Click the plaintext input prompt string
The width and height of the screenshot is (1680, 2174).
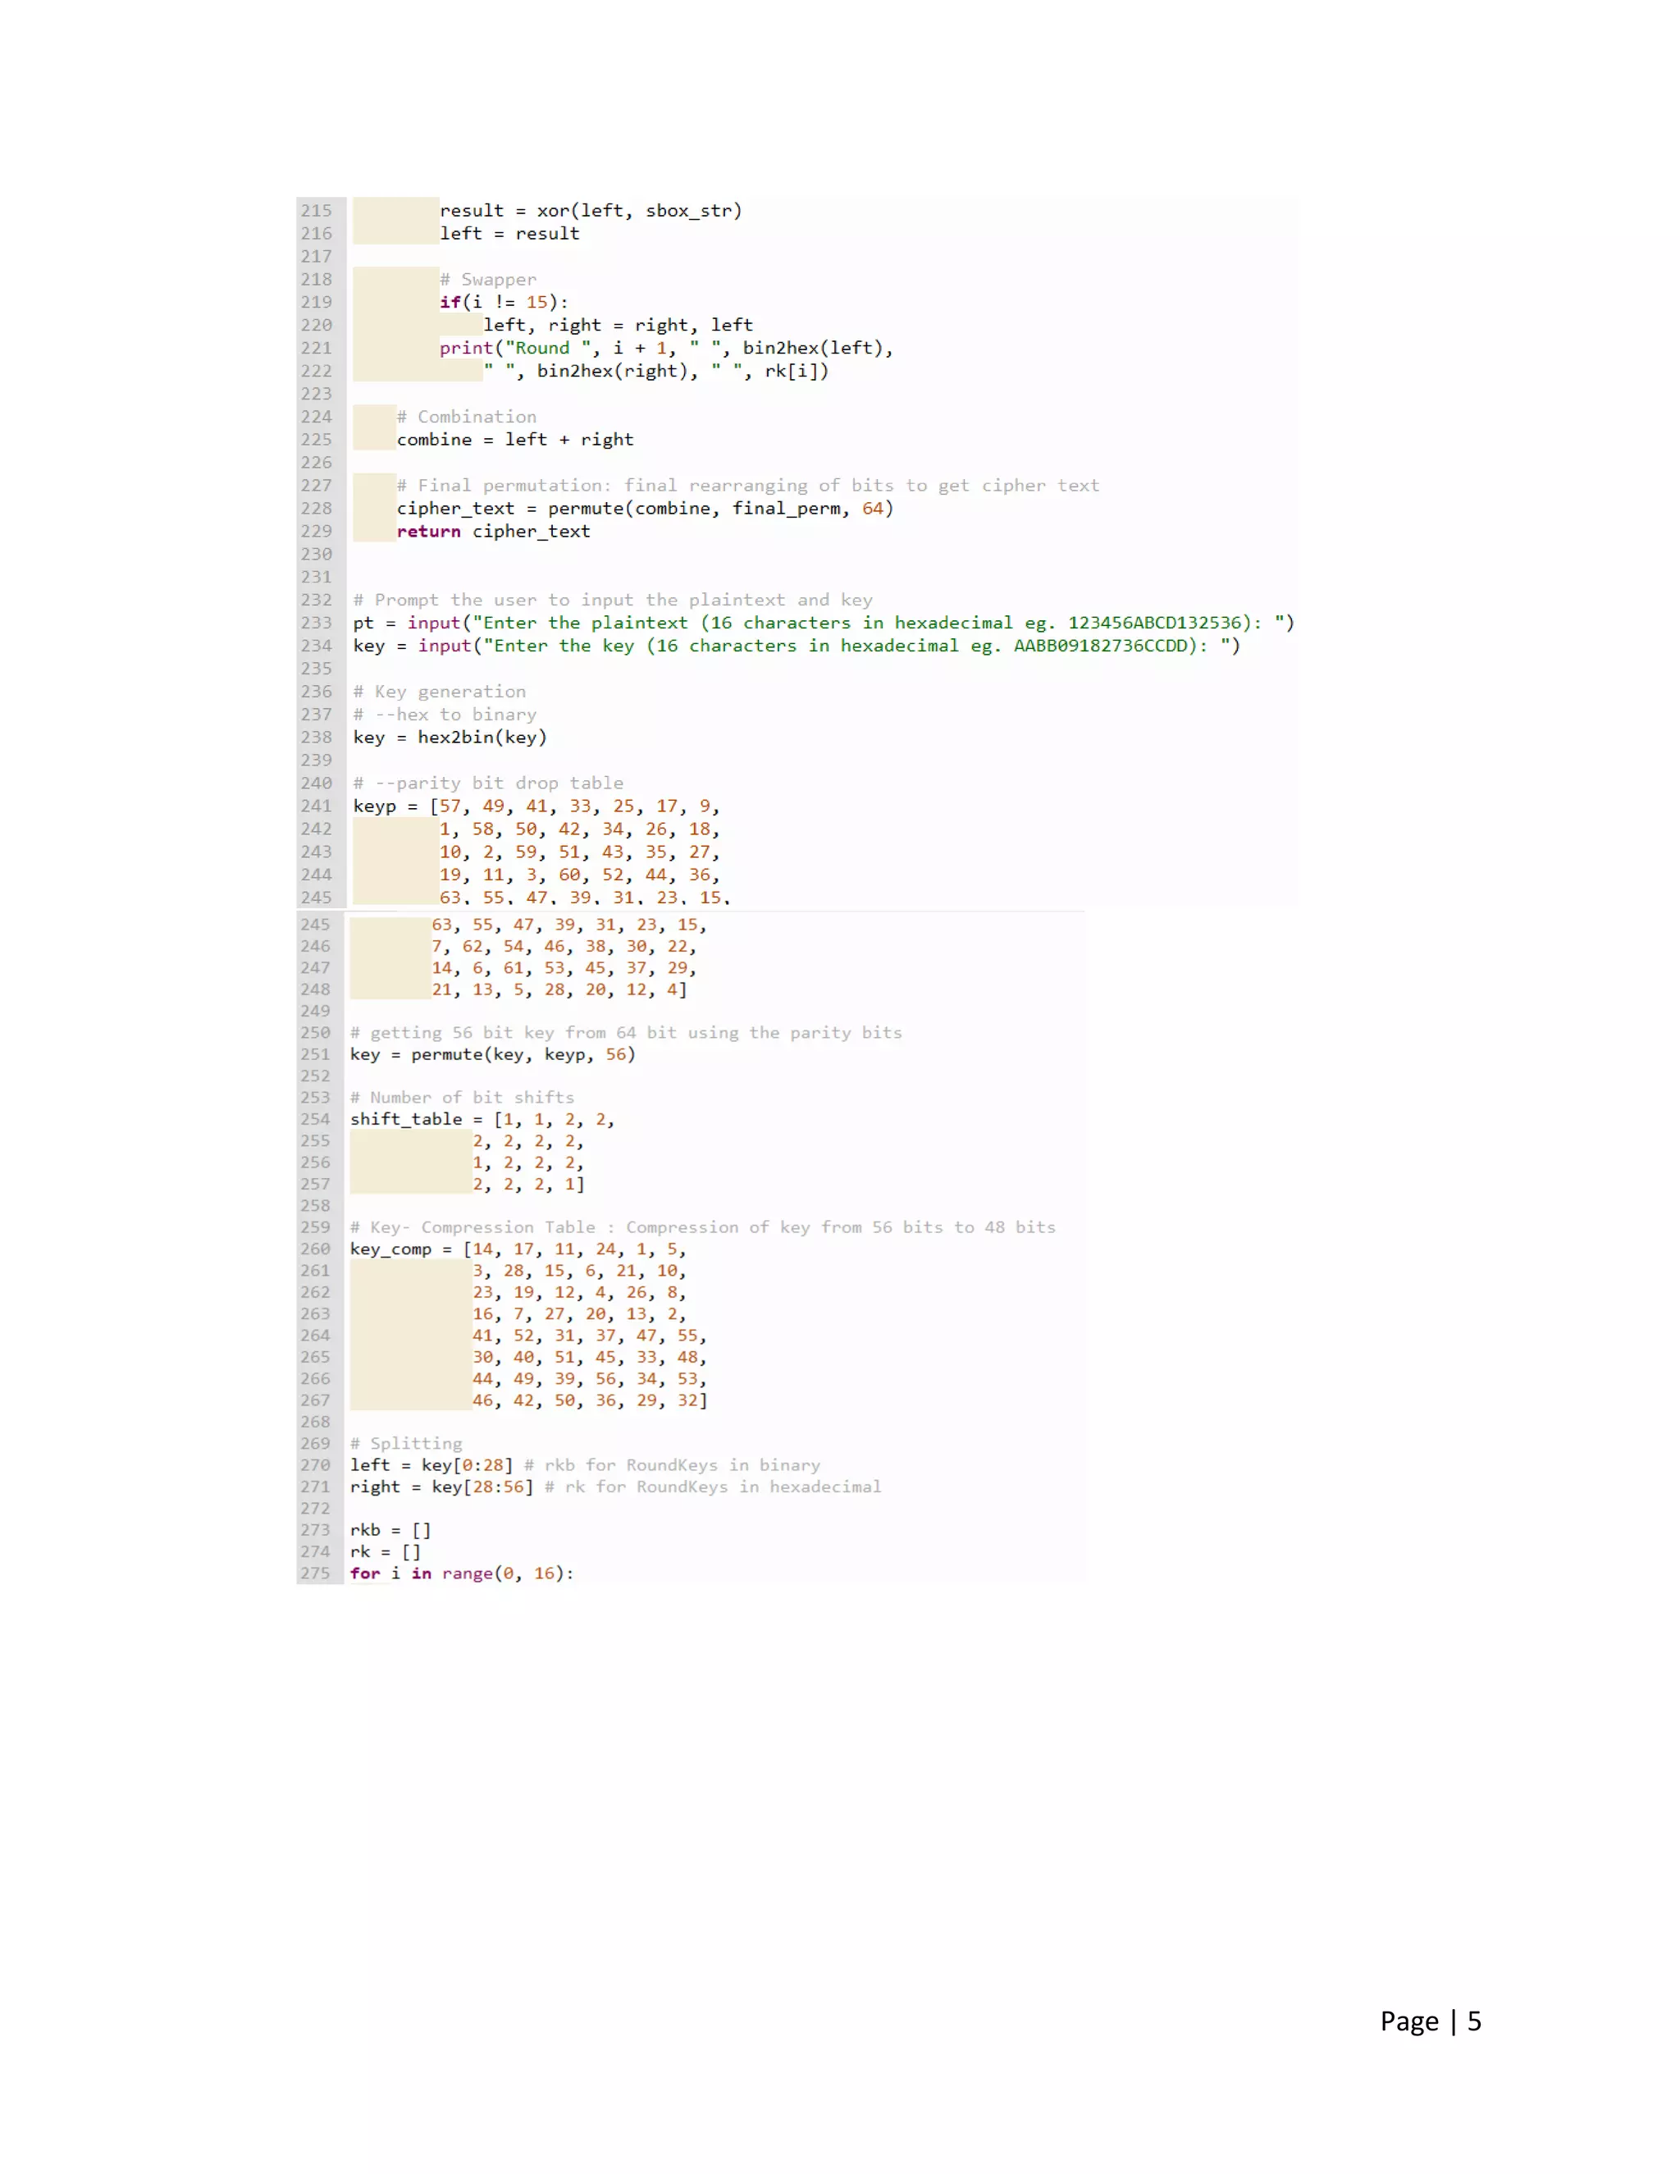881,622
